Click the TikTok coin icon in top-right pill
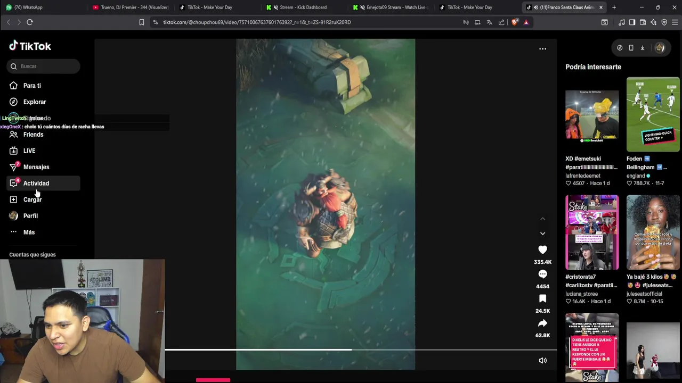 pyautogui.click(x=620, y=48)
